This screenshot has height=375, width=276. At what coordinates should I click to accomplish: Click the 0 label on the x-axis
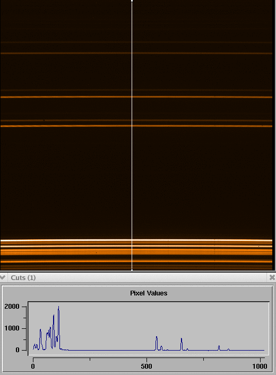click(x=33, y=366)
